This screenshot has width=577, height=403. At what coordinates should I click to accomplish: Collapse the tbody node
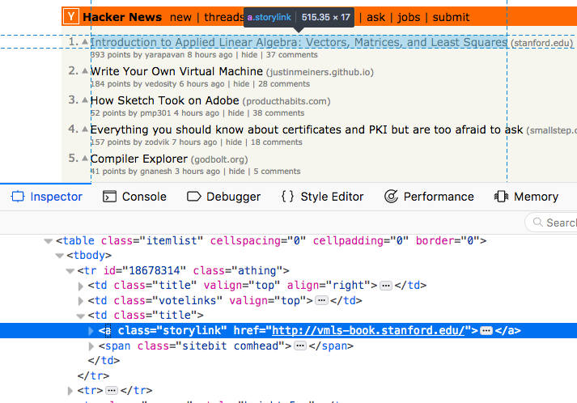tap(59, 256)
